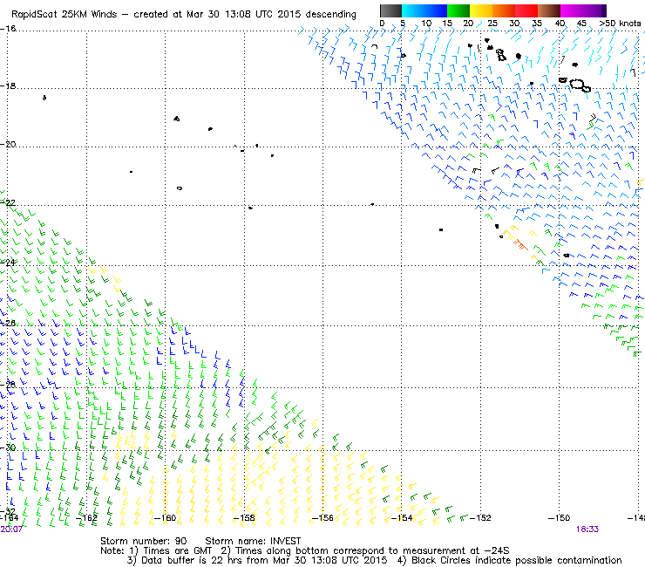Click the legend scale number '10'

click(426, 24)
